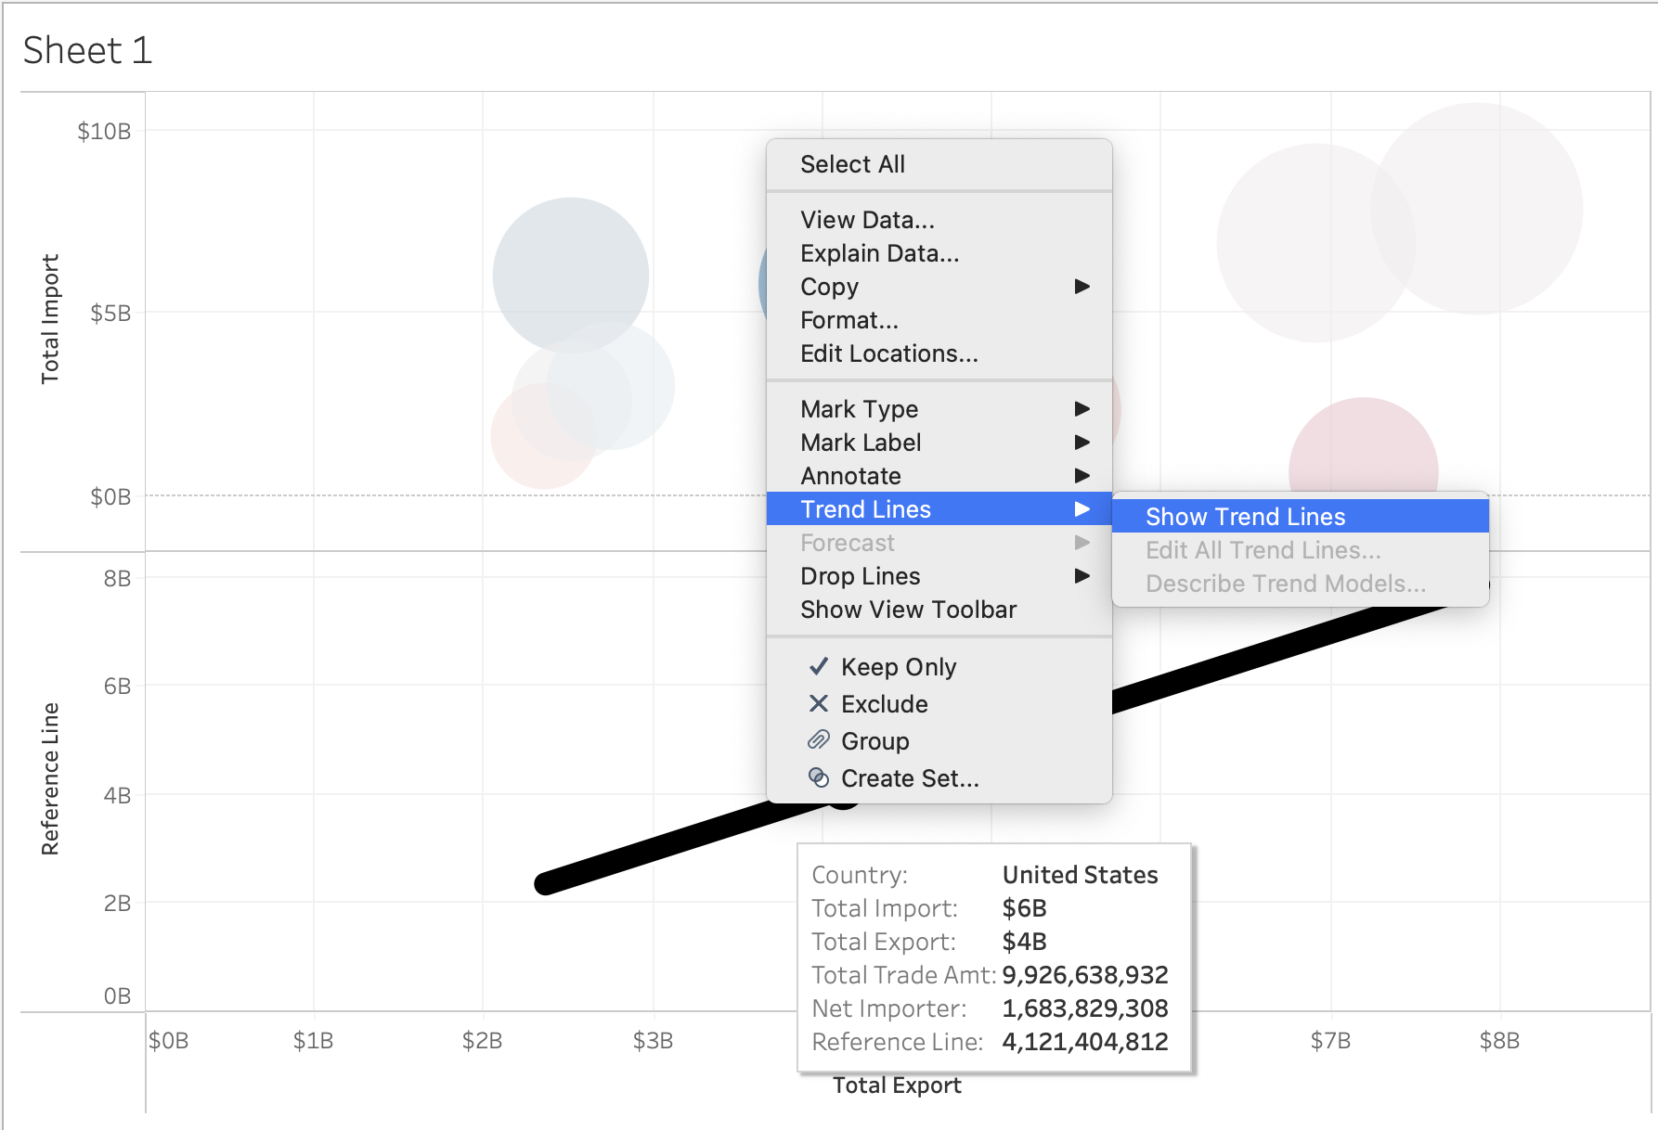Viewport: 1658px width, 1130px height.
Task: Expand the Mark Type submenu arrow
Action: click(1082, 409)
